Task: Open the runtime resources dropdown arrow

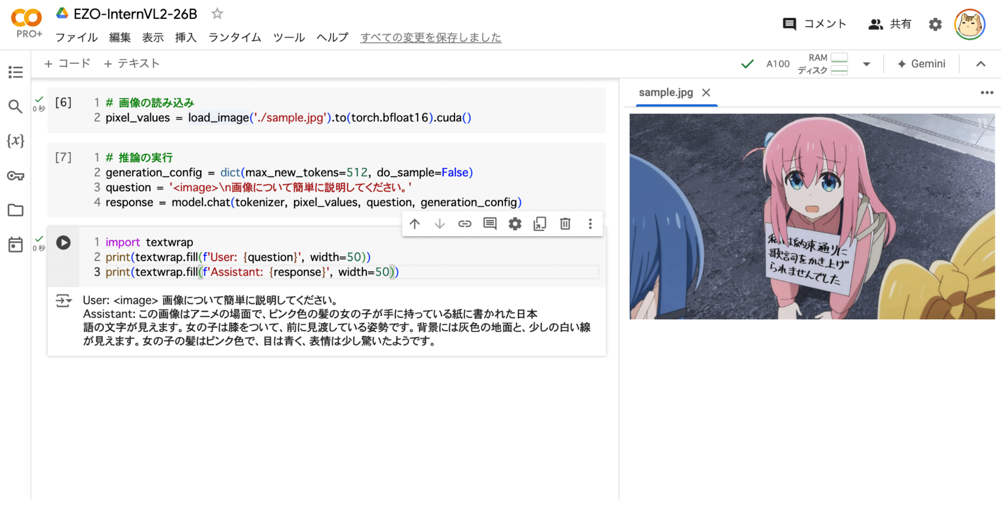Action: point(866,64)
